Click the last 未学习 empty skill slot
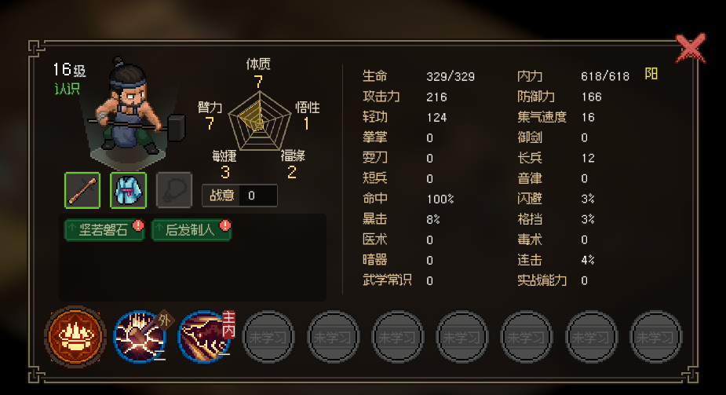Viewport: 726px width, 395px height. click(x=655, y=337)
